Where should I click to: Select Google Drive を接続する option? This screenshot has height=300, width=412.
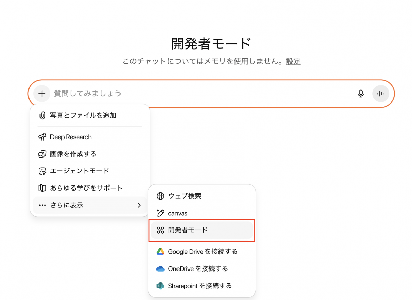tap(202, 252)
